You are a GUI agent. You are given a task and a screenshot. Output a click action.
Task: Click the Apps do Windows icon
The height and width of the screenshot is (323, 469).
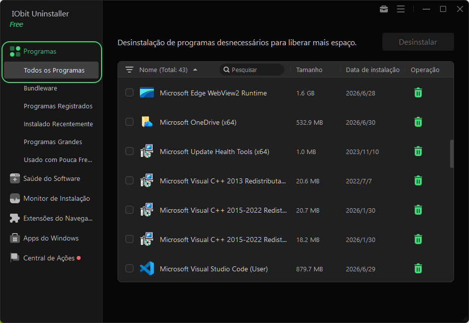(x=15, y=238)
